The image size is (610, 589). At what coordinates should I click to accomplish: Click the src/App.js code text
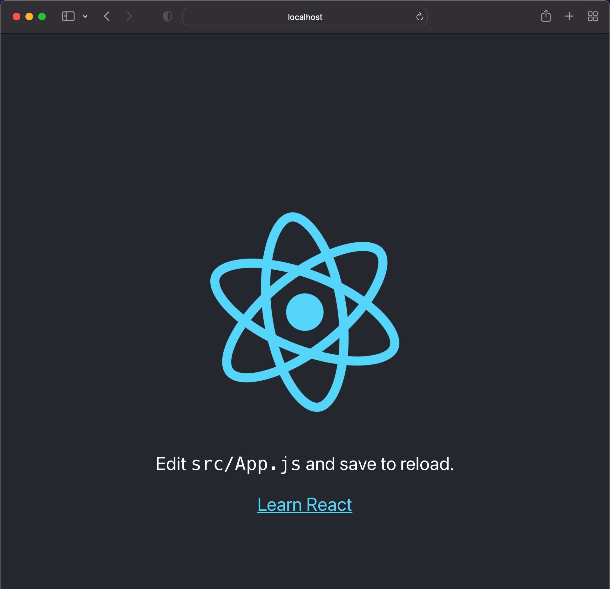pos(246,464)
